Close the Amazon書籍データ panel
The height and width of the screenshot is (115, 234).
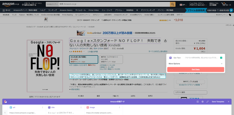coord(228,102)
